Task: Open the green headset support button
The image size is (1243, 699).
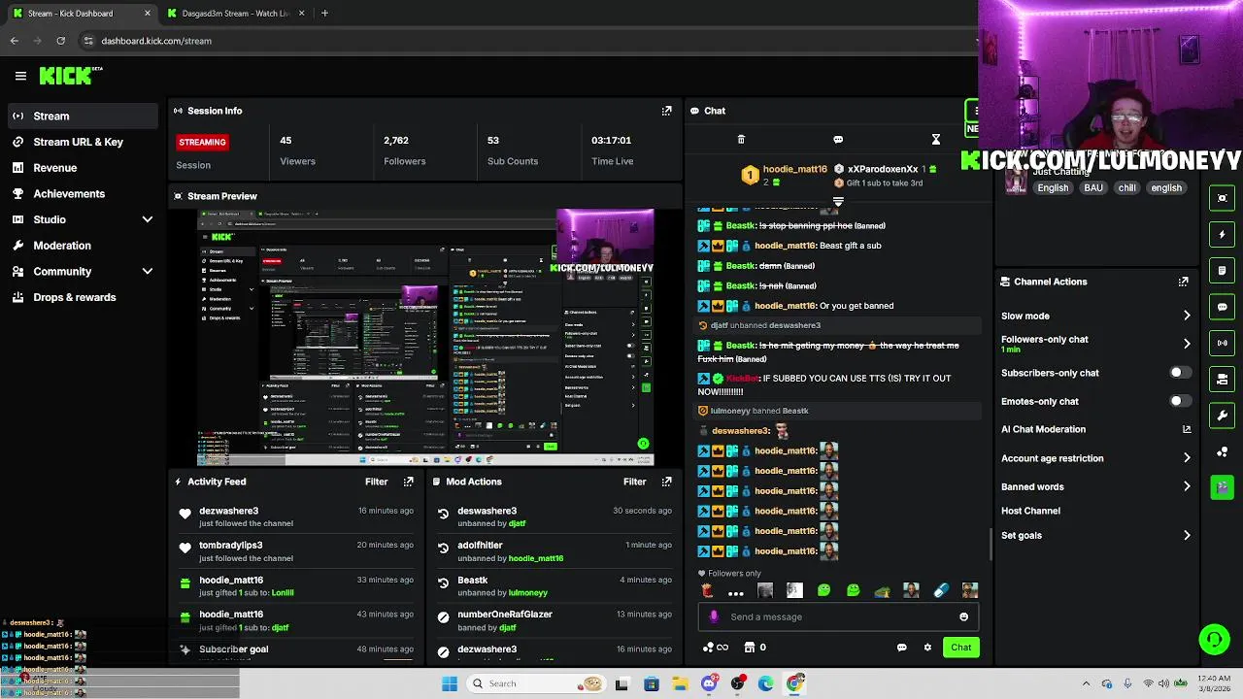Action: tap(1214, 639)
